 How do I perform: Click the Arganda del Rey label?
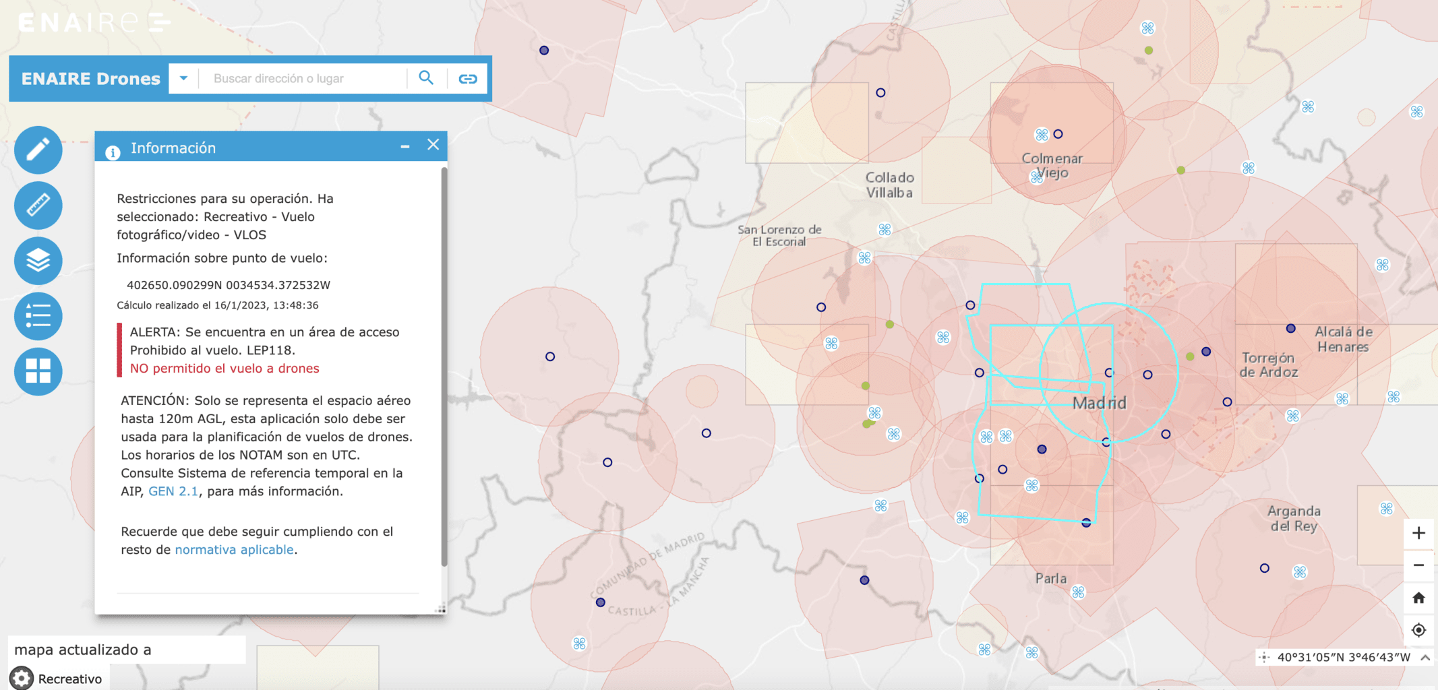coord(1294,518)
